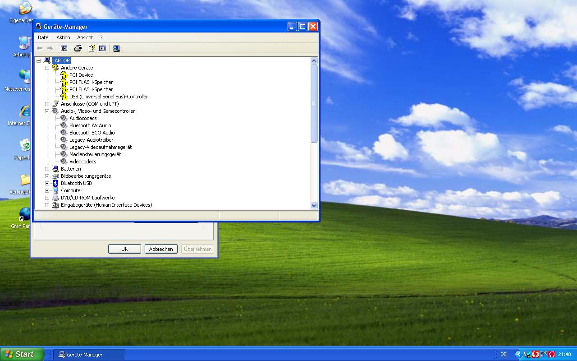Scan for hardware changes toolbar icon
Image resolution: width=577 pixels, height=361 pixels.
(116, 48)
